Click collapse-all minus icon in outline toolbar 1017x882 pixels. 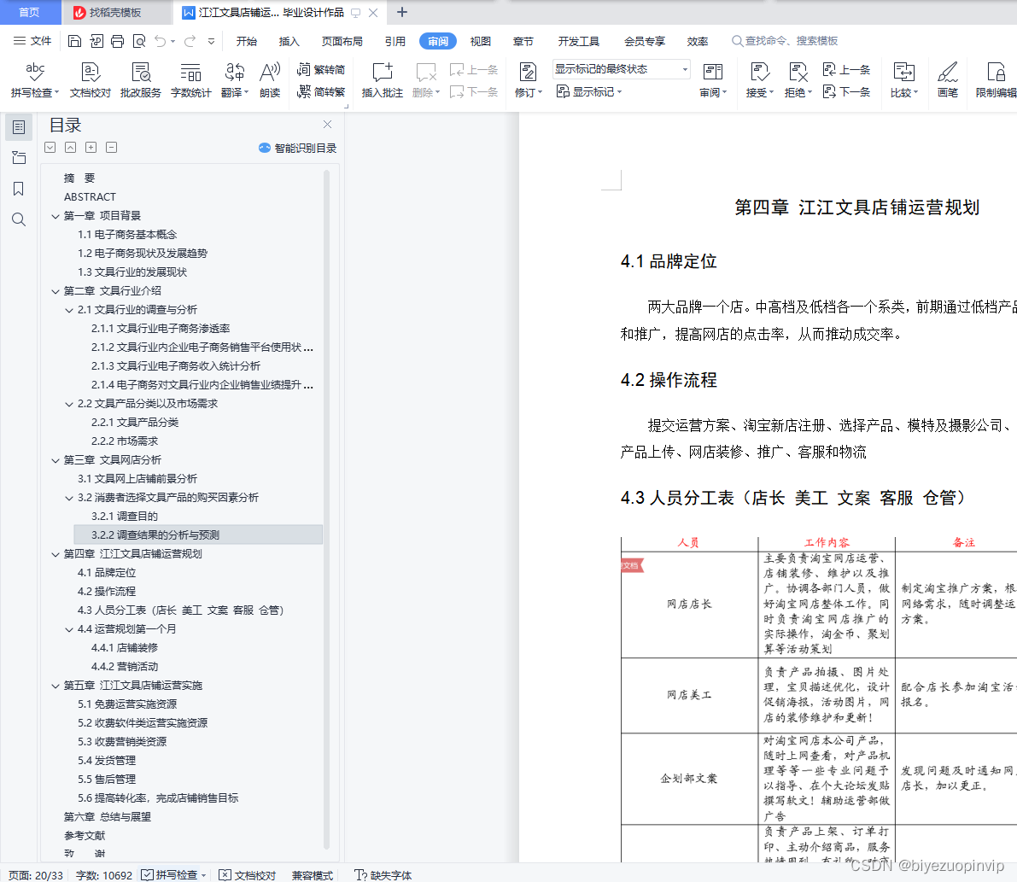tap(112, 147)
